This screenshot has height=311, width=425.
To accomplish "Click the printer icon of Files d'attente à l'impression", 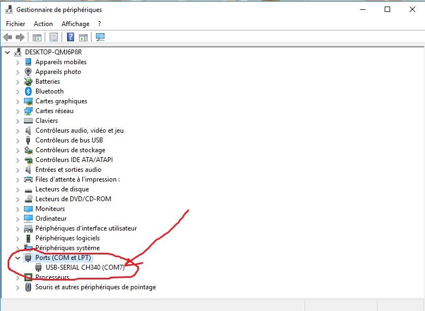I will point(28,179).
